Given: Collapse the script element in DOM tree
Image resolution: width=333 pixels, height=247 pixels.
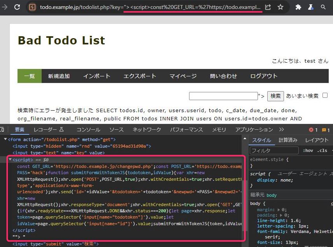Looking at the screenshot, I should tap(10, 159).
